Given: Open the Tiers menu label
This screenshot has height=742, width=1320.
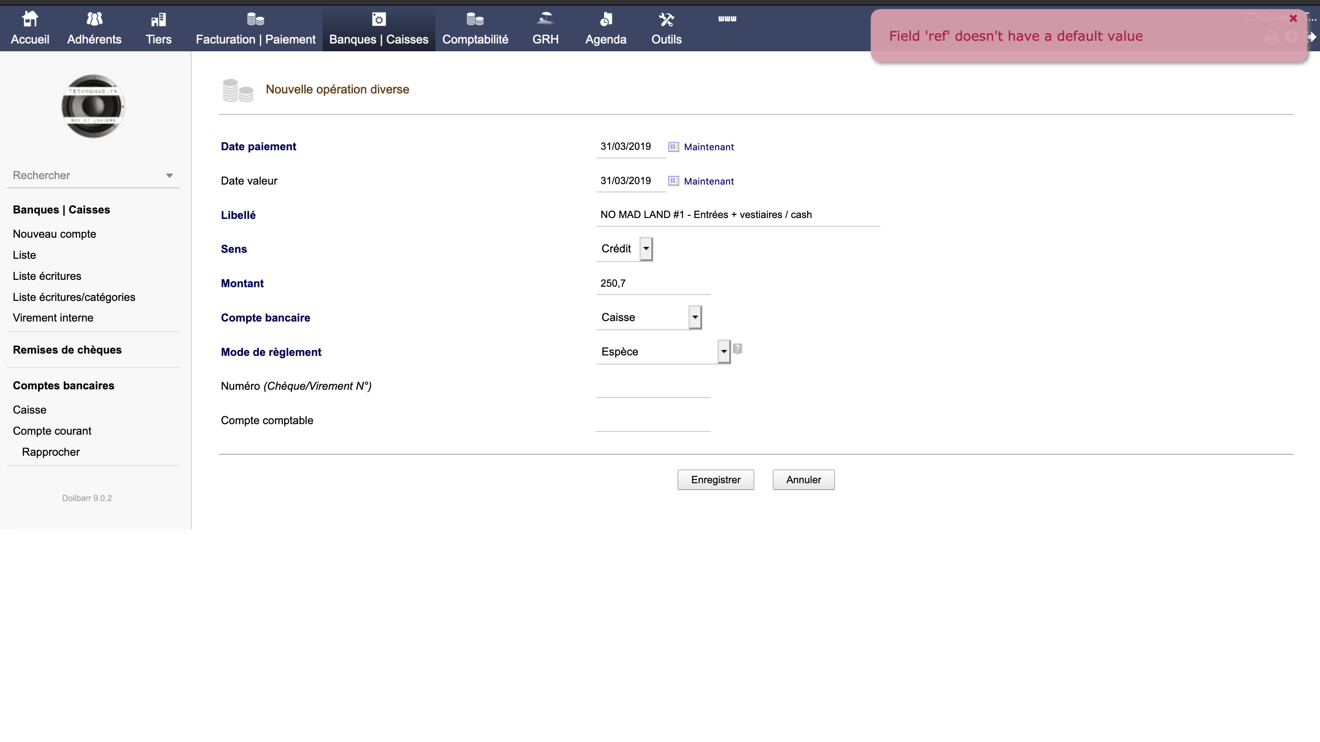Looking at the screenshot, I should (x=158, y=39).
